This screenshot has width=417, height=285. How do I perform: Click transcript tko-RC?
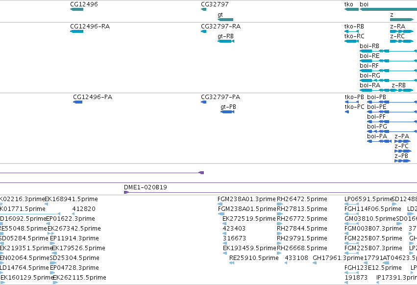[351, 41]
